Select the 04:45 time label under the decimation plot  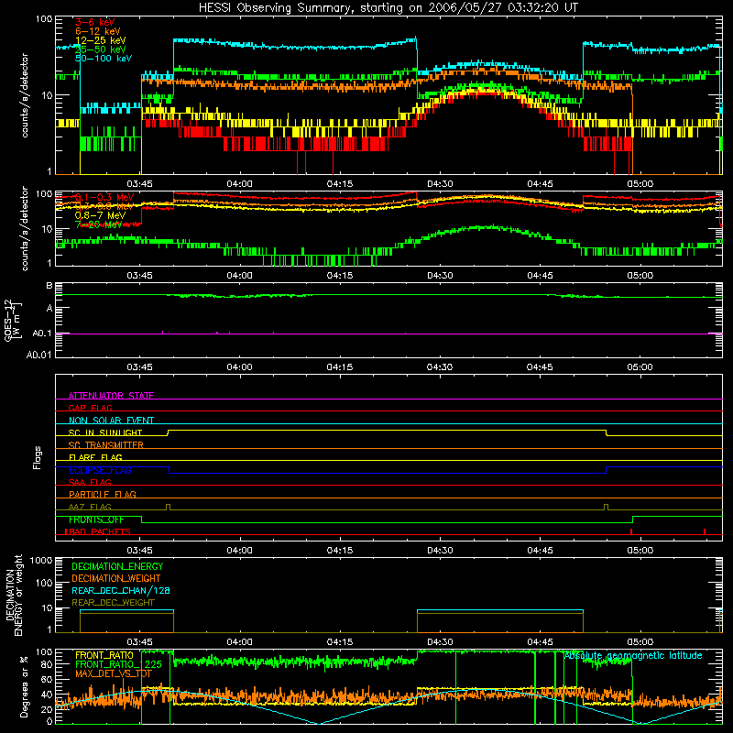click(540, 642)
